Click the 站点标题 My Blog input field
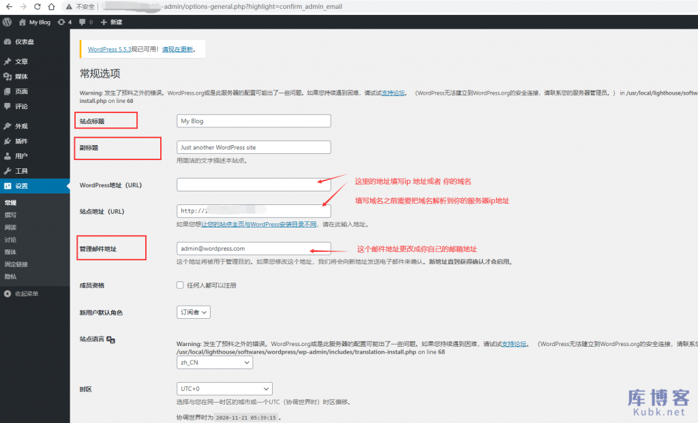 [254, 121]
